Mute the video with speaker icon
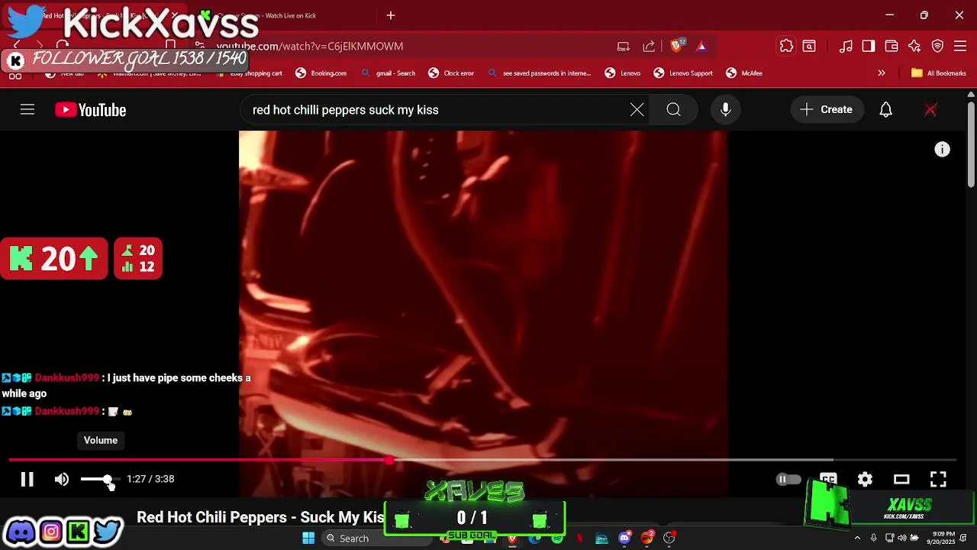 62,479
